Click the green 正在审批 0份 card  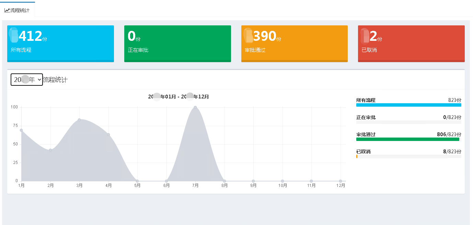(x=177, y=44)
